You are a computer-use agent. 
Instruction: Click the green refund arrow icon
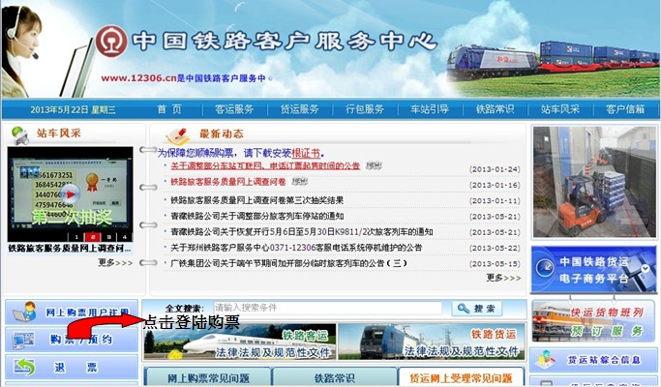click(x=24, y=367)
